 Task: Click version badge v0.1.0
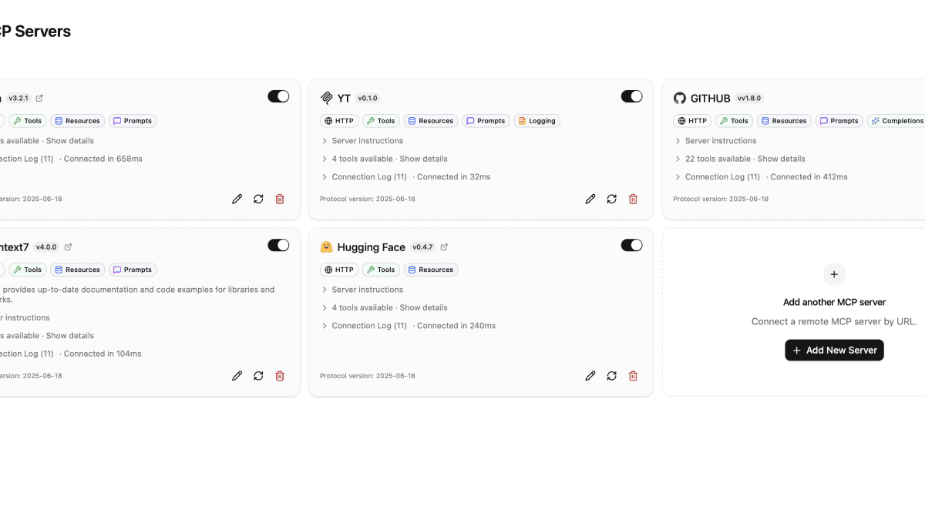(368, 98)
